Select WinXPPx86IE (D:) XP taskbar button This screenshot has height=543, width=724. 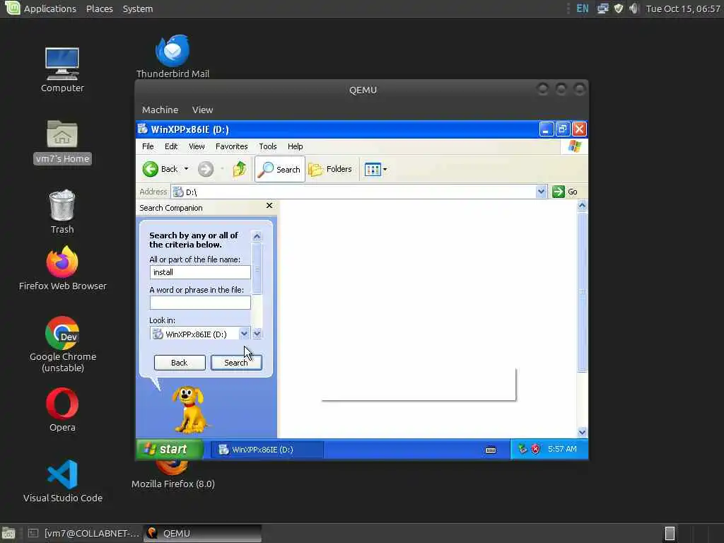point(267,449)
